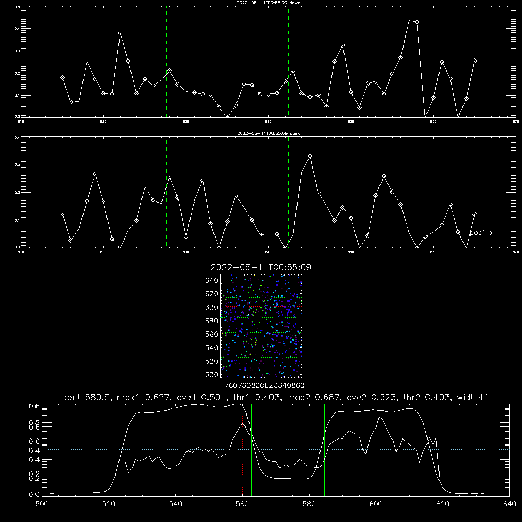Click the dusk plot title text

point(268,133)
